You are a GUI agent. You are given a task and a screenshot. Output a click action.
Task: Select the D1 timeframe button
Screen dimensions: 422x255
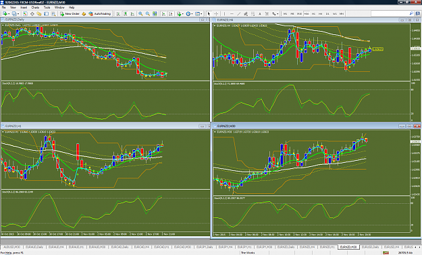pos(327,13)
